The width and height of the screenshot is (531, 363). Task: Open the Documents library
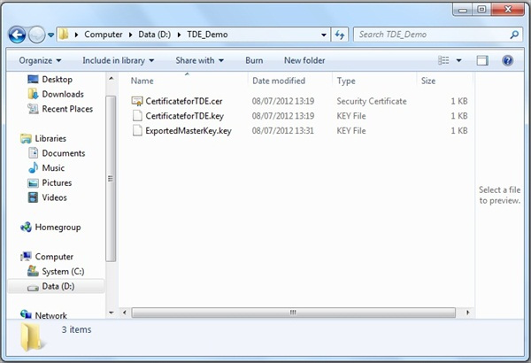pos(64,153)
